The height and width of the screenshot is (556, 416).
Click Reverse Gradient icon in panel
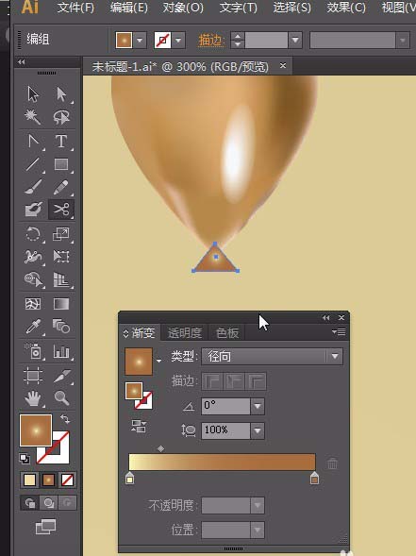[139, 427]
